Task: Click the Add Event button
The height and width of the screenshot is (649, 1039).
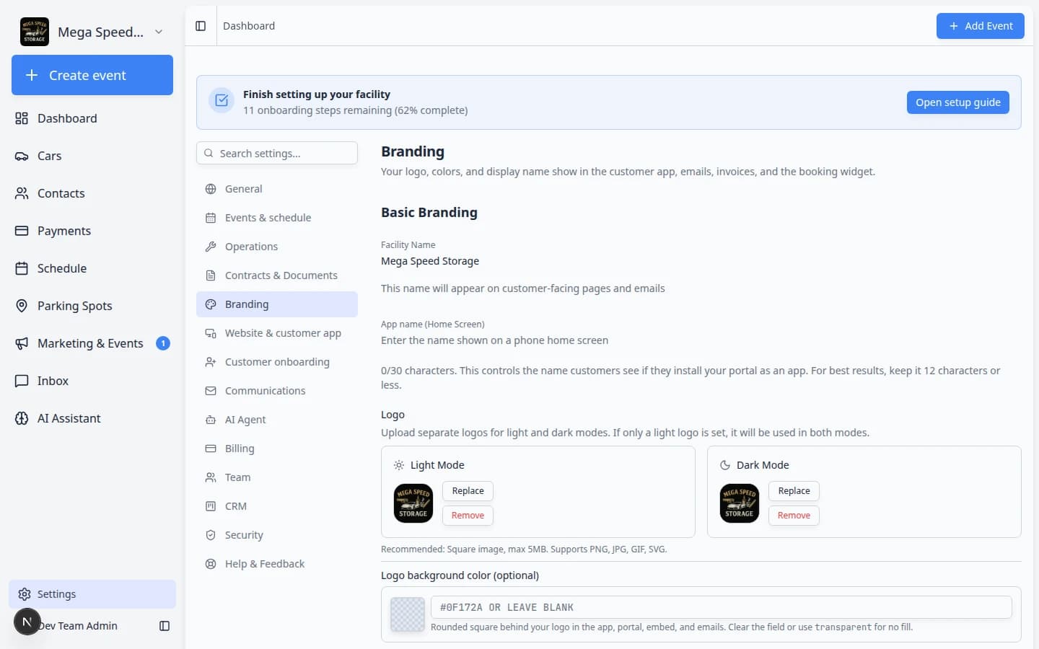Action: [x=980, y=26]
